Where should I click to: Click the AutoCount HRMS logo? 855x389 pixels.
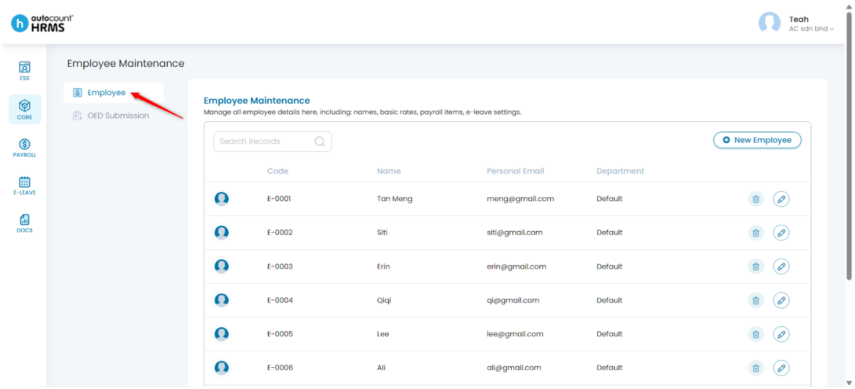42,24
